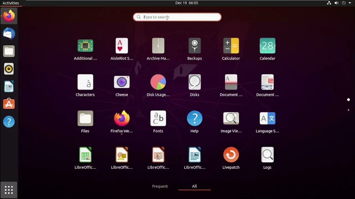Open Additional Drivers from the app grid
This screenshot has height=199, width=355.
pyautogui.click(x=85, y=46)
